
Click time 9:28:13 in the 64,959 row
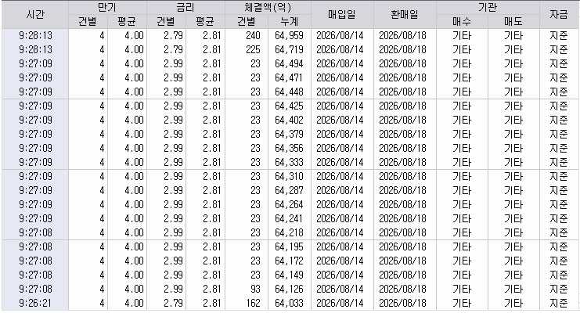(35, 36)
